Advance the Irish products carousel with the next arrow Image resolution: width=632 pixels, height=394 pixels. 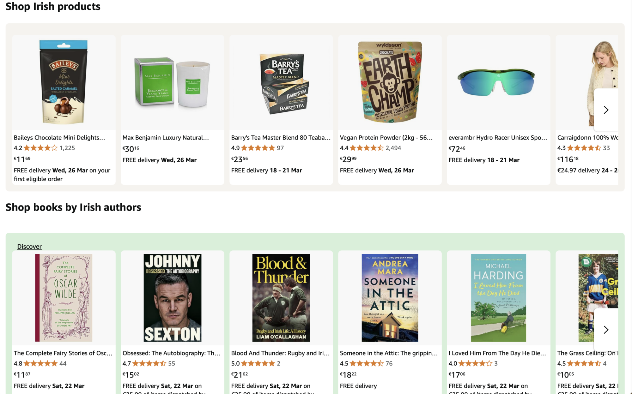coord(606,110)
